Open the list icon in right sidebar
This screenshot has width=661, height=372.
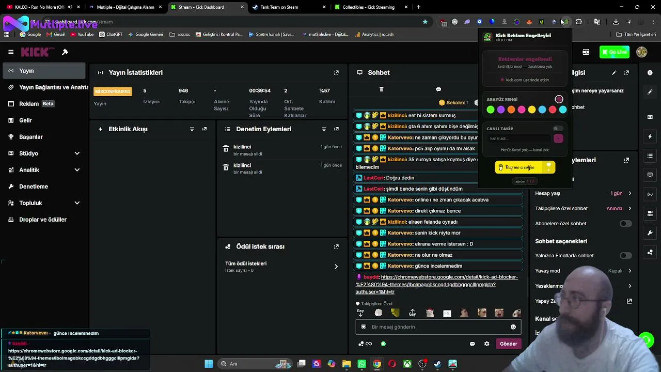[650, 156]
